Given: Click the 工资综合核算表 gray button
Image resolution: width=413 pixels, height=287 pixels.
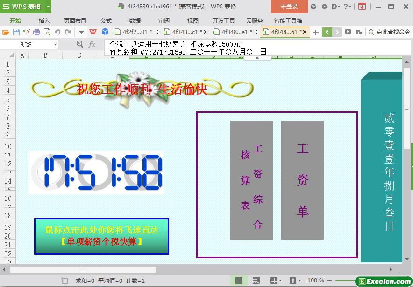Looking at the screenshot, I should (251, 180).
